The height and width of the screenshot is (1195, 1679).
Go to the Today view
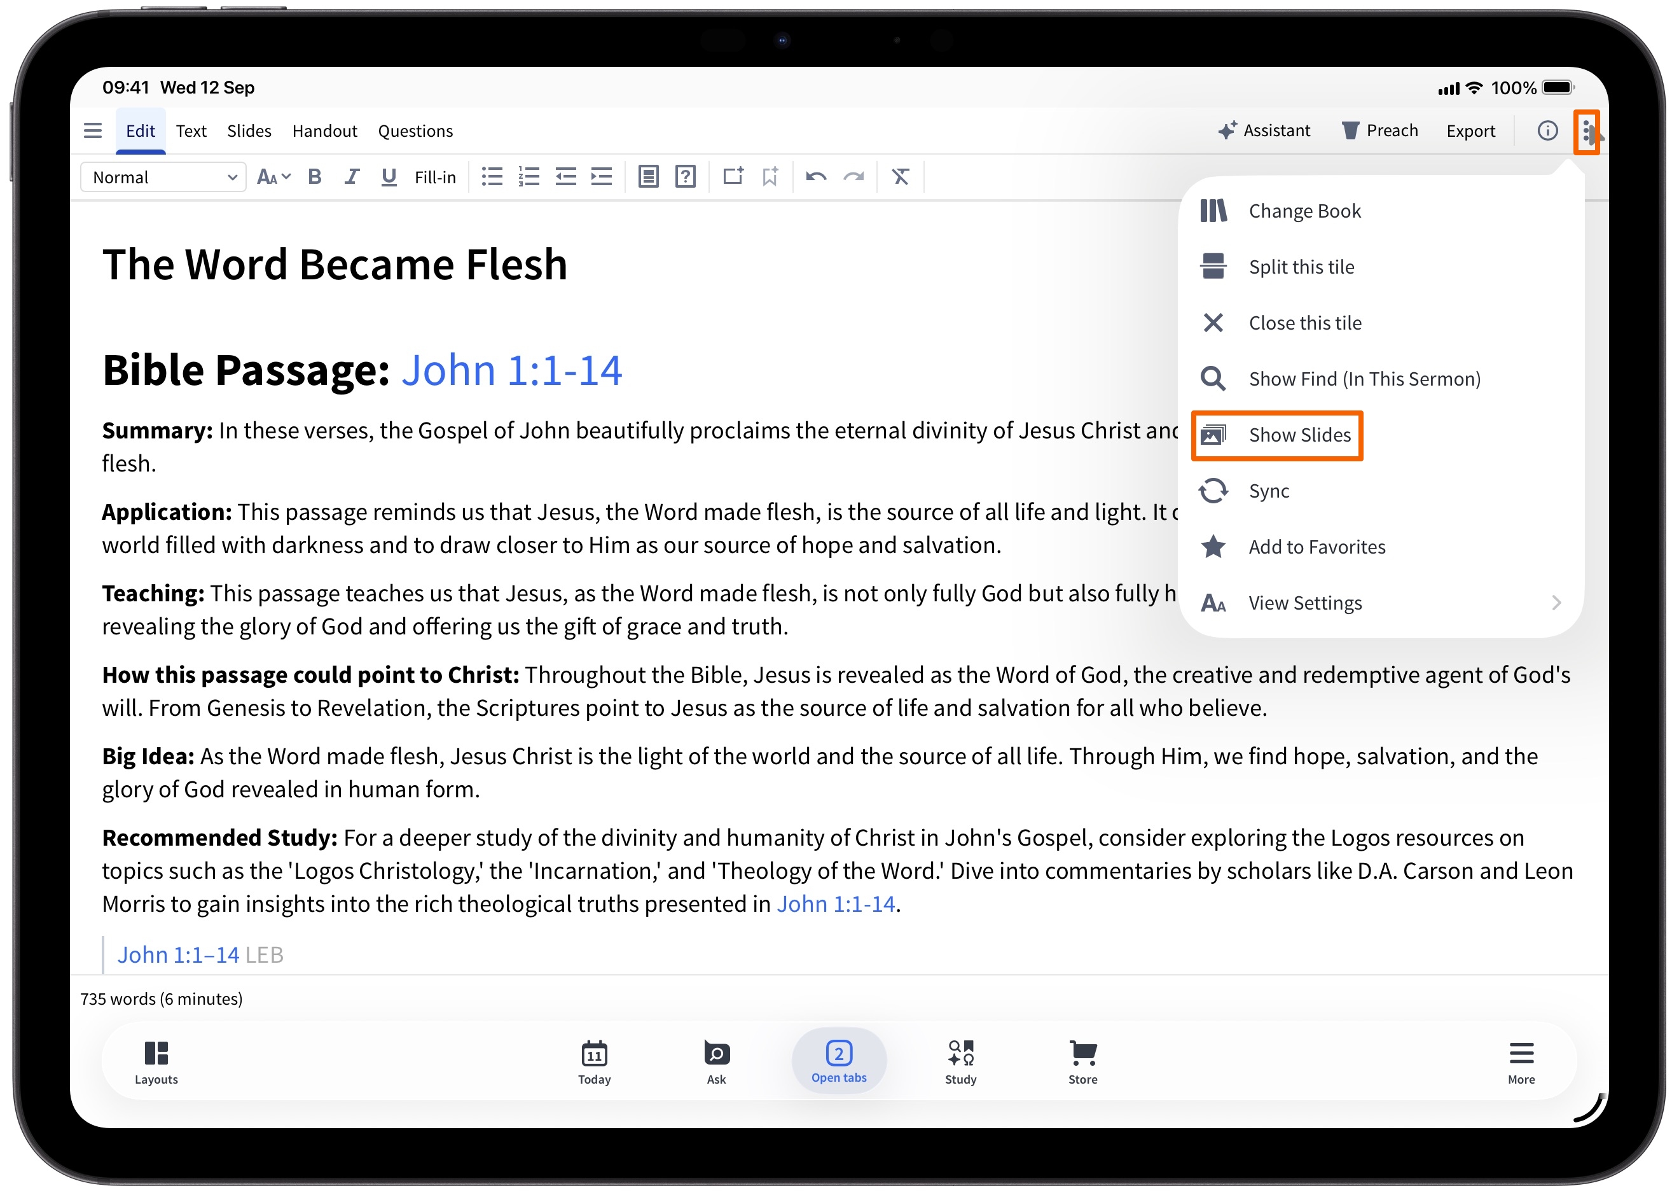[x=594, y=1063]
